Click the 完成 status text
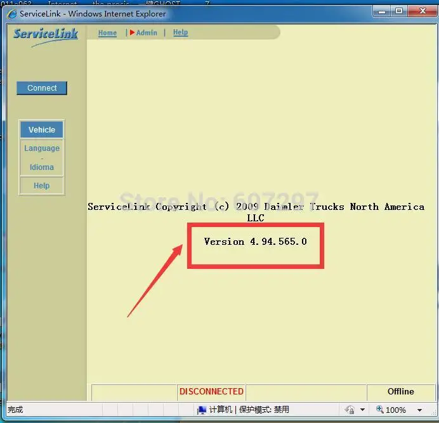 pos(15,410)
